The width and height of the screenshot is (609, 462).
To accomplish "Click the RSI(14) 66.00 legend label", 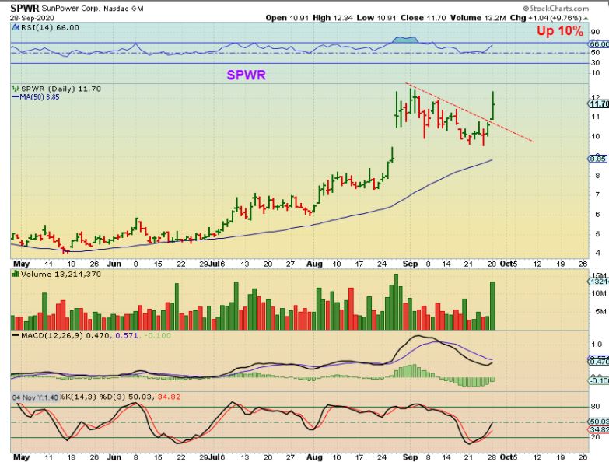I will 50,27.
